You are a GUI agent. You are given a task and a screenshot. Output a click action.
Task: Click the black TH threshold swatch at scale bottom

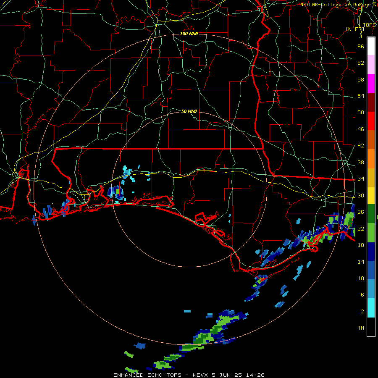click(371, 327)
